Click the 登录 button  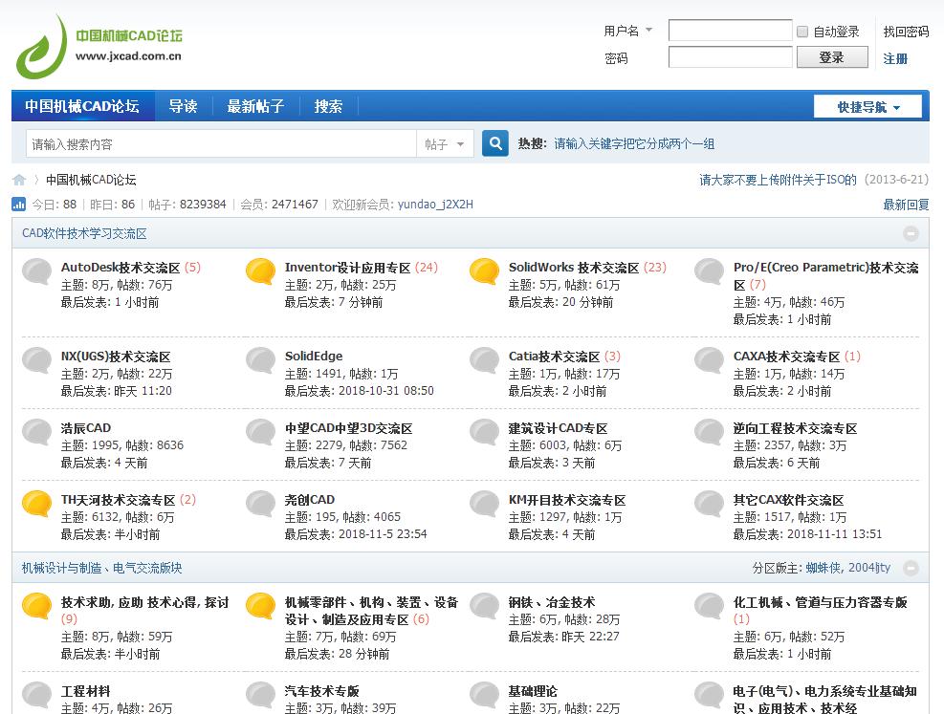point(831,57)
